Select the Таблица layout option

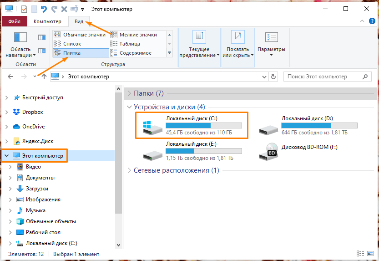pos(130,44)
